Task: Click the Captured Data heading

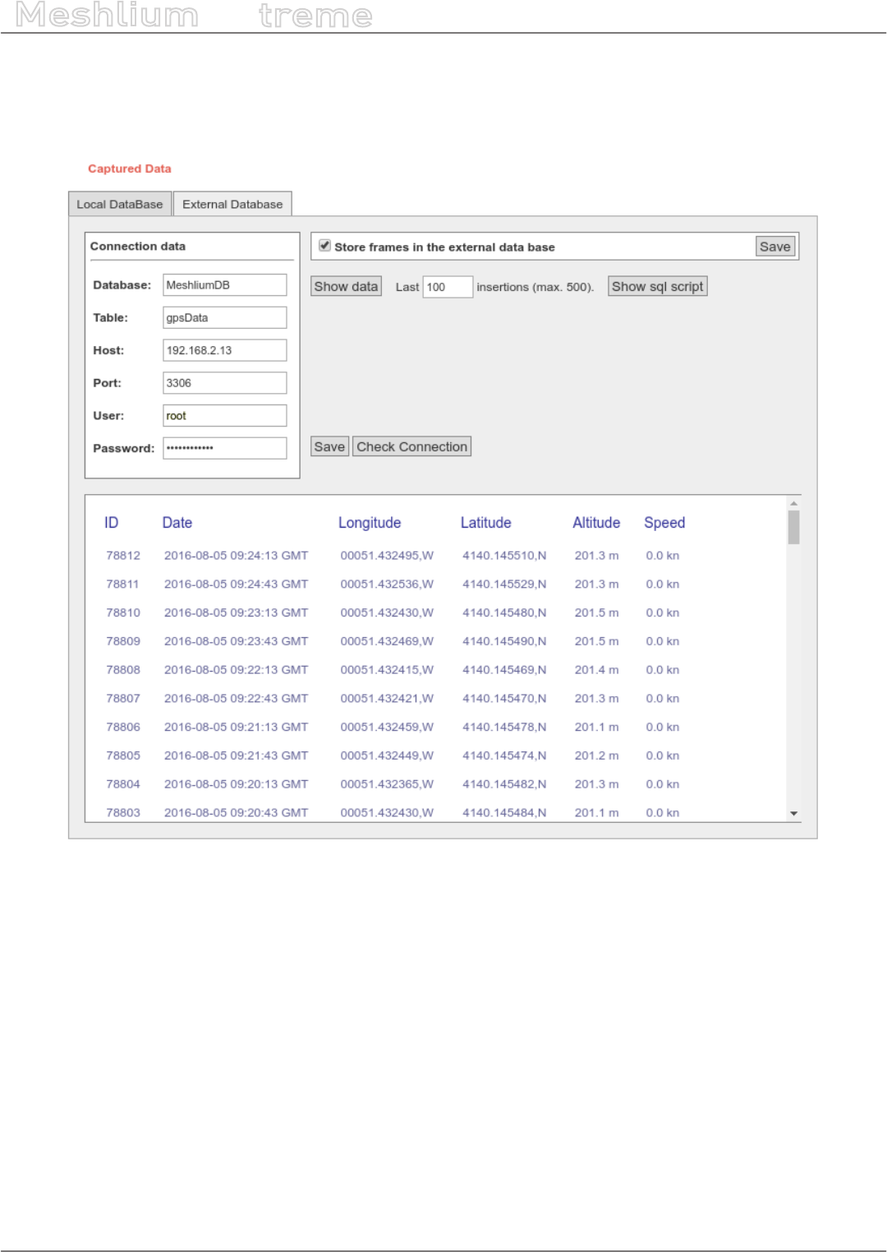Action: 130,169
